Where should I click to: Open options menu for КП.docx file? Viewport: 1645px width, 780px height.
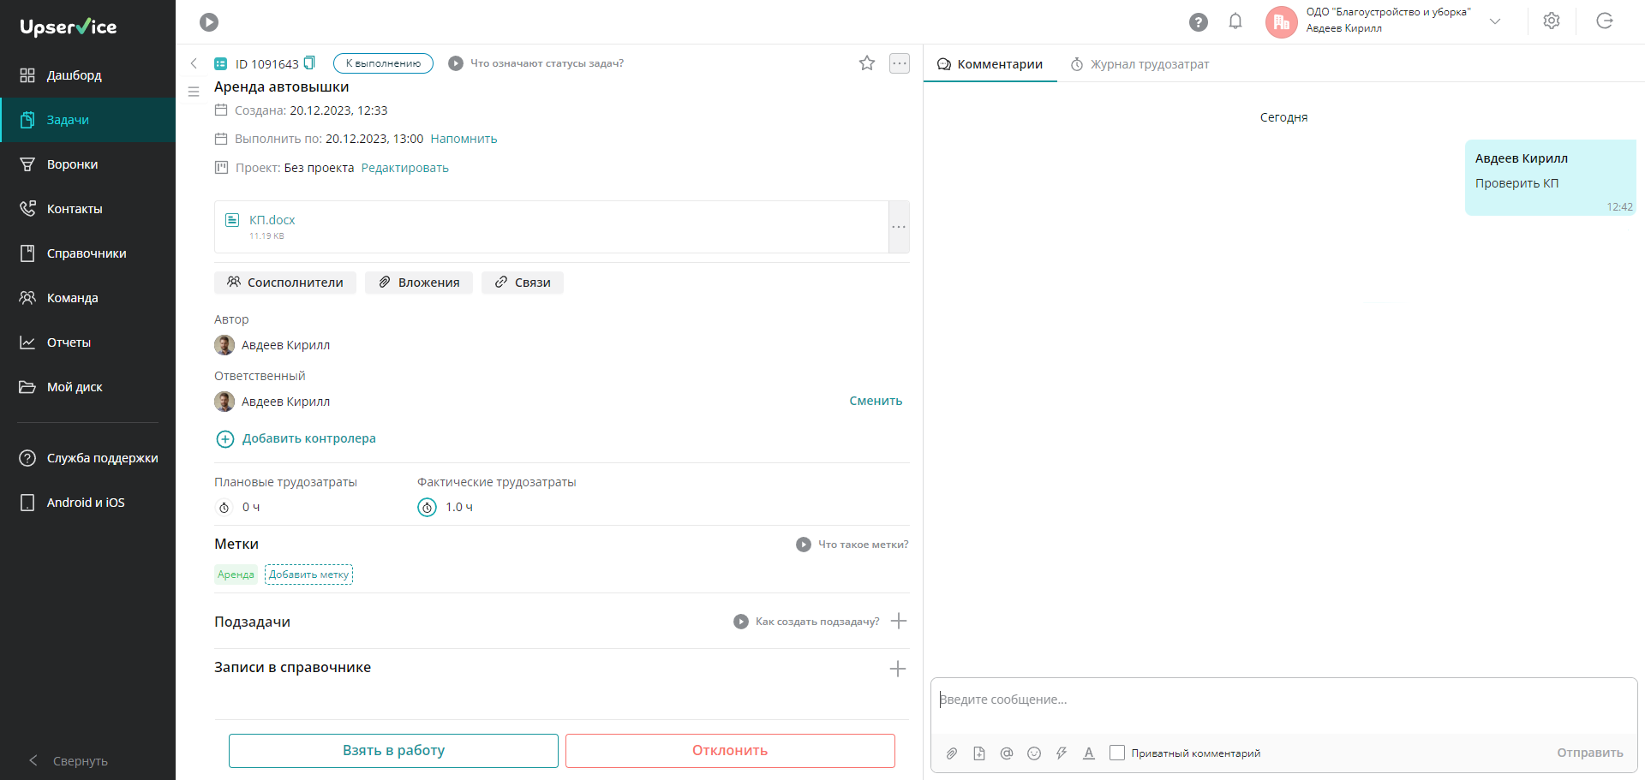[x=899, y=227]
